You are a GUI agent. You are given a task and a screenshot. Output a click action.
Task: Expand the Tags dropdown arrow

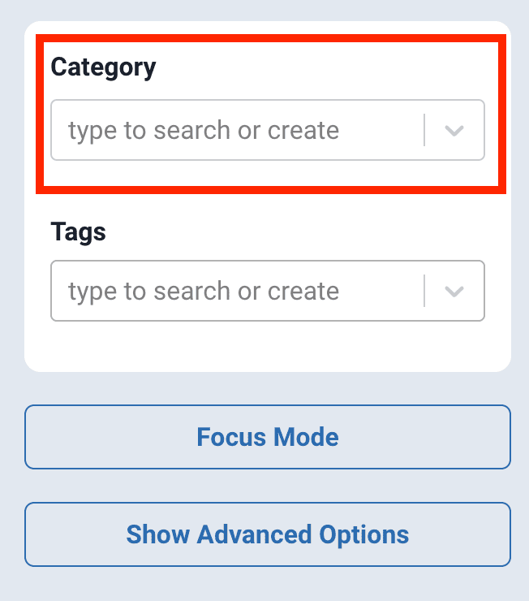coord(454,291)
